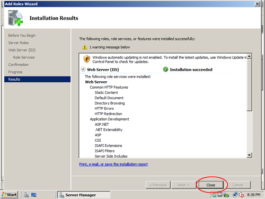Click the CGI entry
Image resolution: width=265 pixels, height=199 pixels.
click(98, 140)
